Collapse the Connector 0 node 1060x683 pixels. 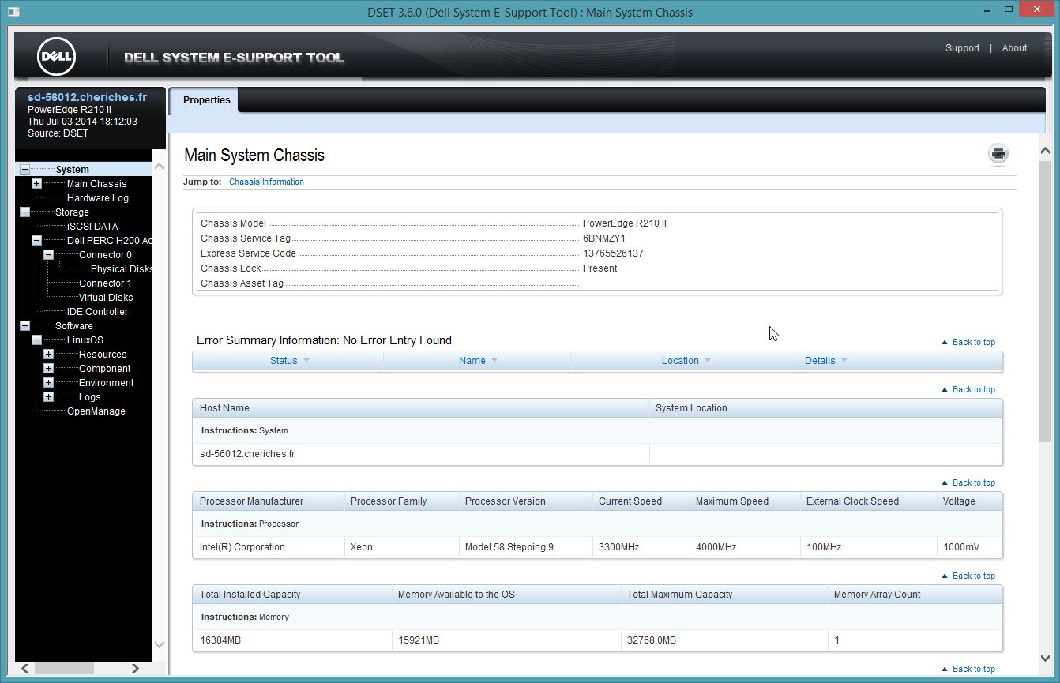click(48, 255)
